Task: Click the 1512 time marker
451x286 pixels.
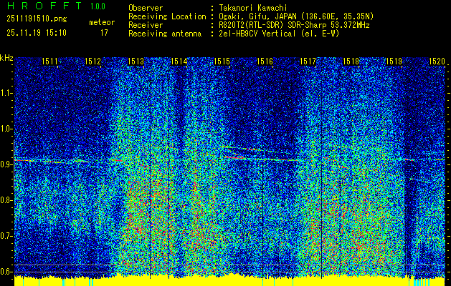Action: click(92, 61)
